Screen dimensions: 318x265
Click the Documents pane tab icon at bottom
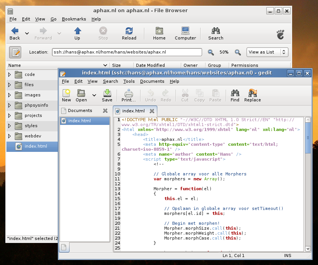64,247
